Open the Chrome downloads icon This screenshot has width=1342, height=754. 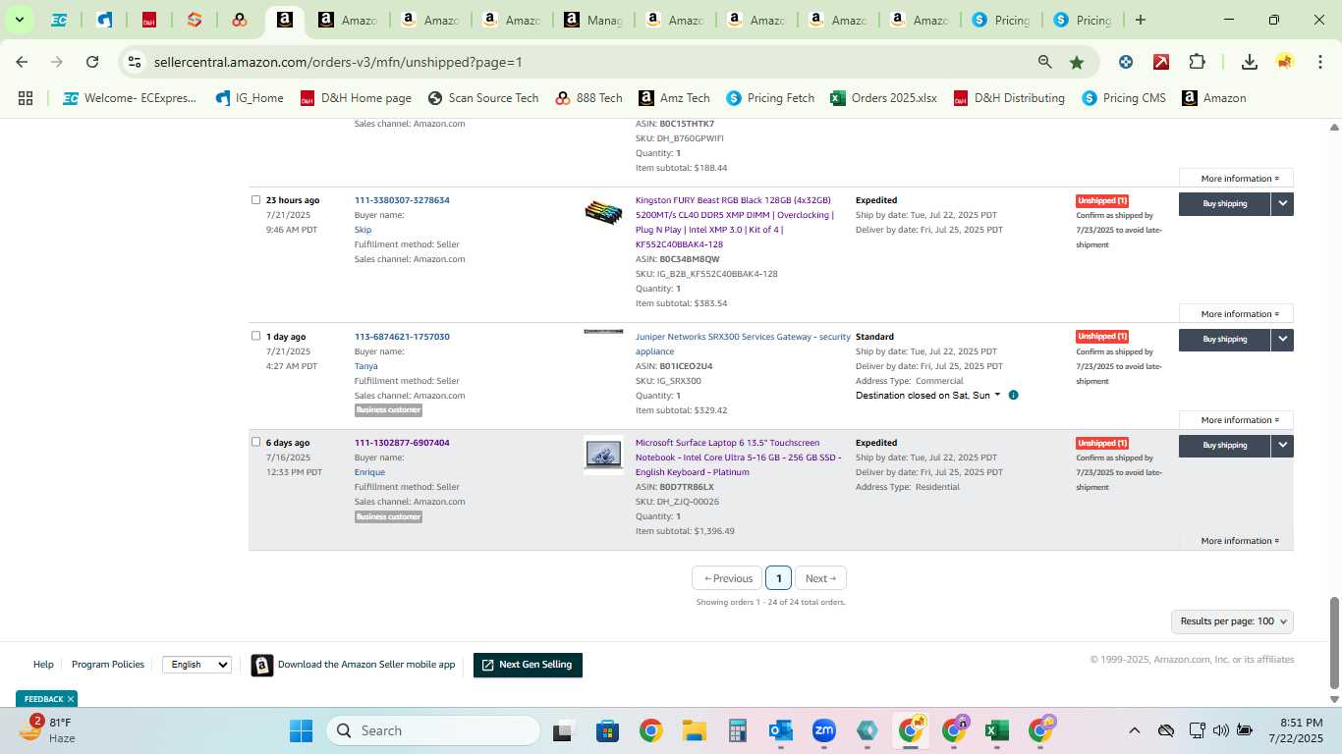coord(1250,62)
